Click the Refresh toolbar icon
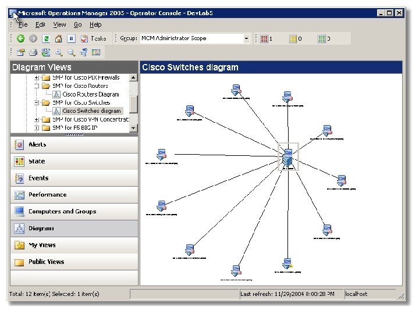This screenshot has width=419, height=314. pyautogui.click(x=46, y=38)
